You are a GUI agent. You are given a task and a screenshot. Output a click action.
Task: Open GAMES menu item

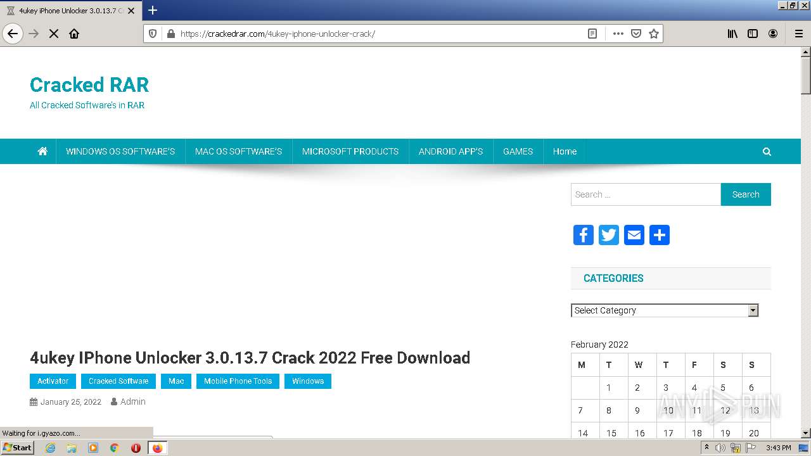[x=518, y=151]
